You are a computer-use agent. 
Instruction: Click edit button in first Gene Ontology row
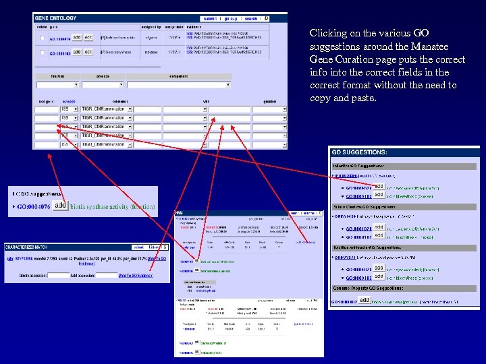pyautogui.click(x=88, y=38)
